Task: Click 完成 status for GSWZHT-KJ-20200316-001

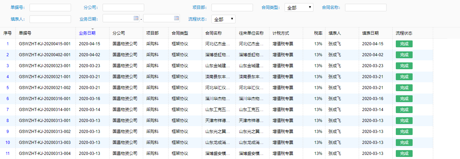Action: 404,99
